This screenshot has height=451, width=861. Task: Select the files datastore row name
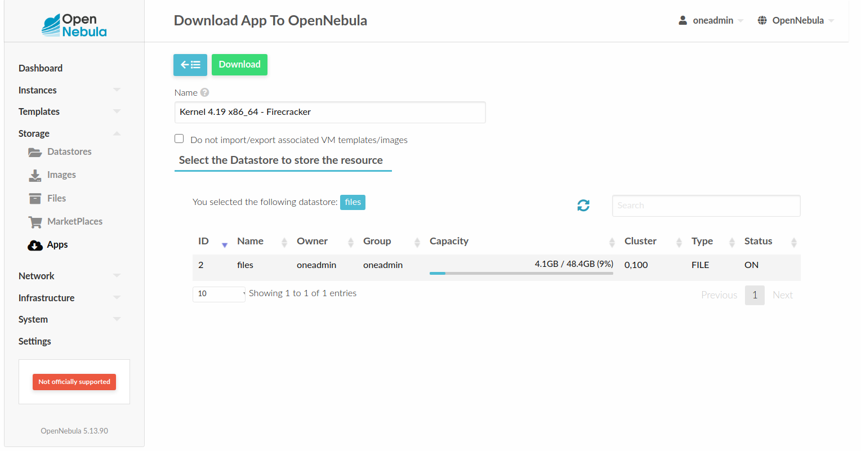click(x=245, y=265)
